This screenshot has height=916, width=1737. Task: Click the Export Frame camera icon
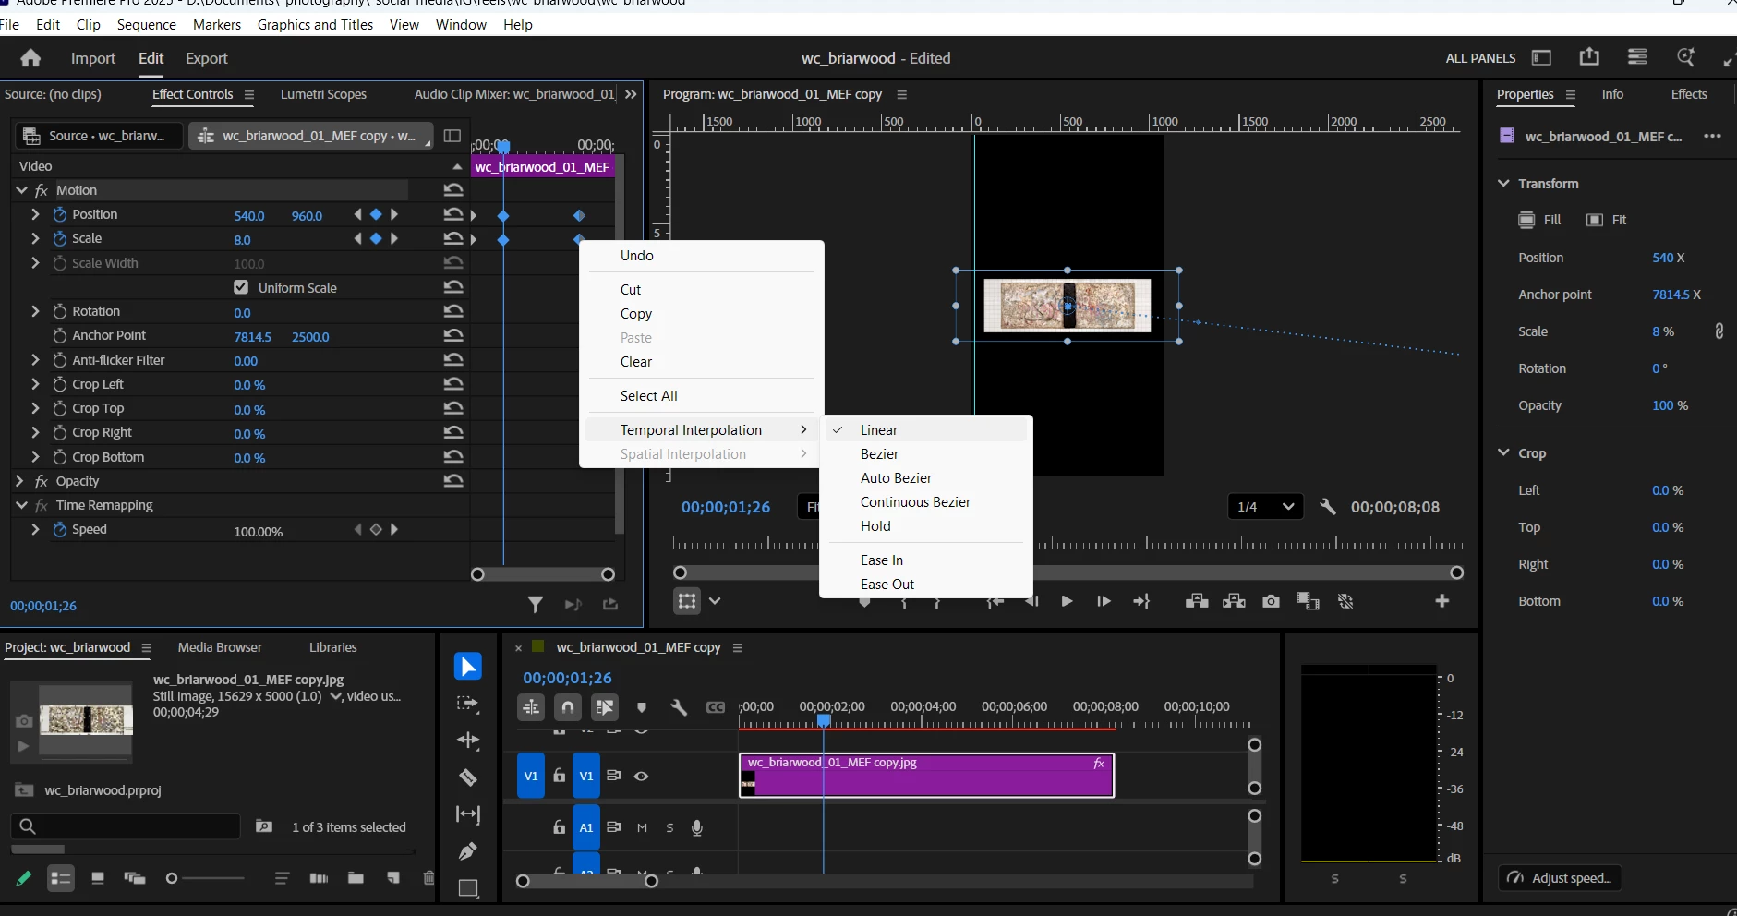(x=1272, y=601)
